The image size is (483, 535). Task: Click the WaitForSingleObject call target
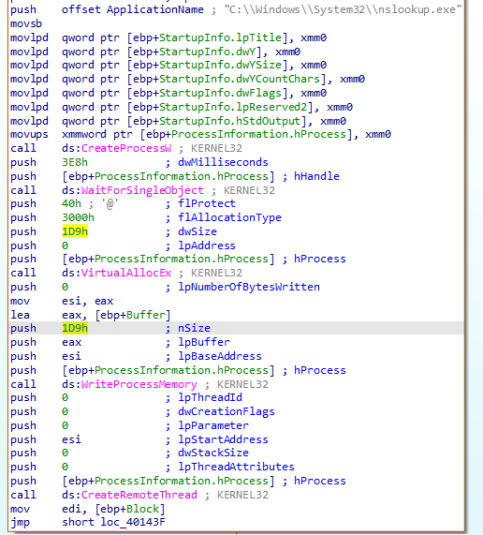pos(142,190)
